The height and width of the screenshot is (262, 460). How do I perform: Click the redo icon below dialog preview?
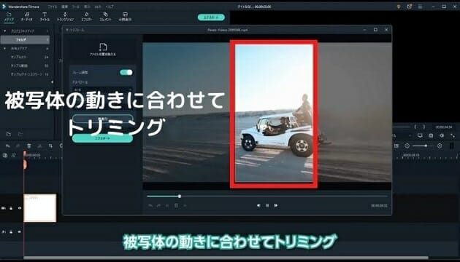pos(158,205)
